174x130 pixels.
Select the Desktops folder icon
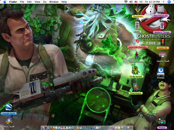point(138,10)
